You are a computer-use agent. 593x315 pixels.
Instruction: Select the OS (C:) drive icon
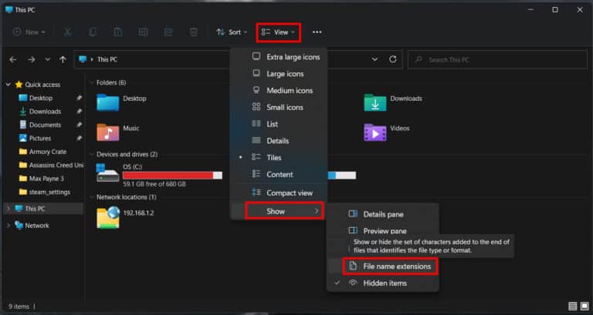tap(108, 174)
